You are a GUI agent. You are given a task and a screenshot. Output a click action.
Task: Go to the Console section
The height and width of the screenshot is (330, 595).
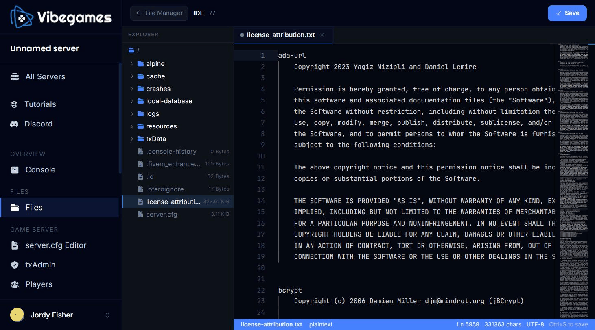tap(59, 169)
